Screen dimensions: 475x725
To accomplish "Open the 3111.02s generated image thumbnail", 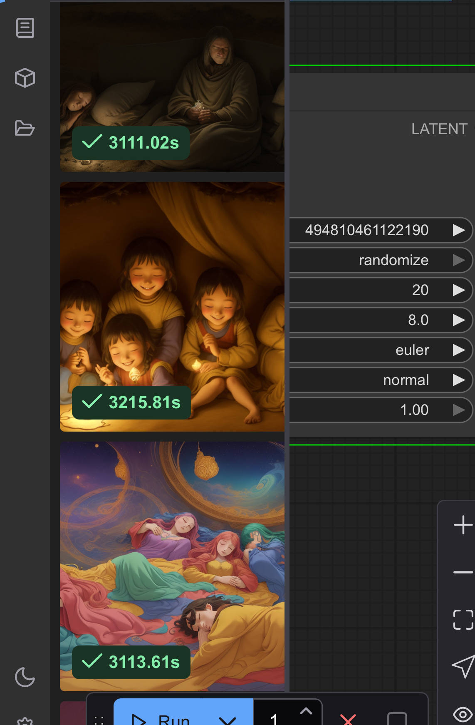I will click(x=172, y=87).
